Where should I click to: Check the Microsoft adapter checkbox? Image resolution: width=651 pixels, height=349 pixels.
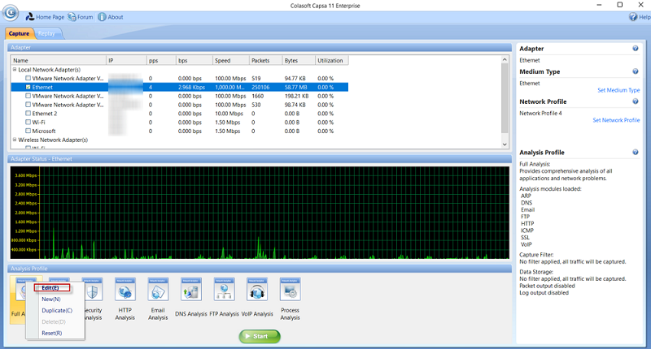[x=28, y=131]
